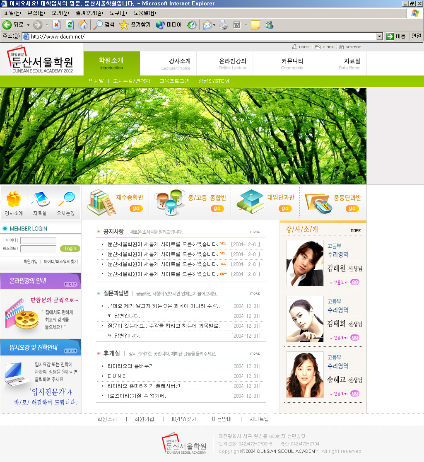Go to the browser Home page icon
The image size is (424, 462).
coord(83,25)
